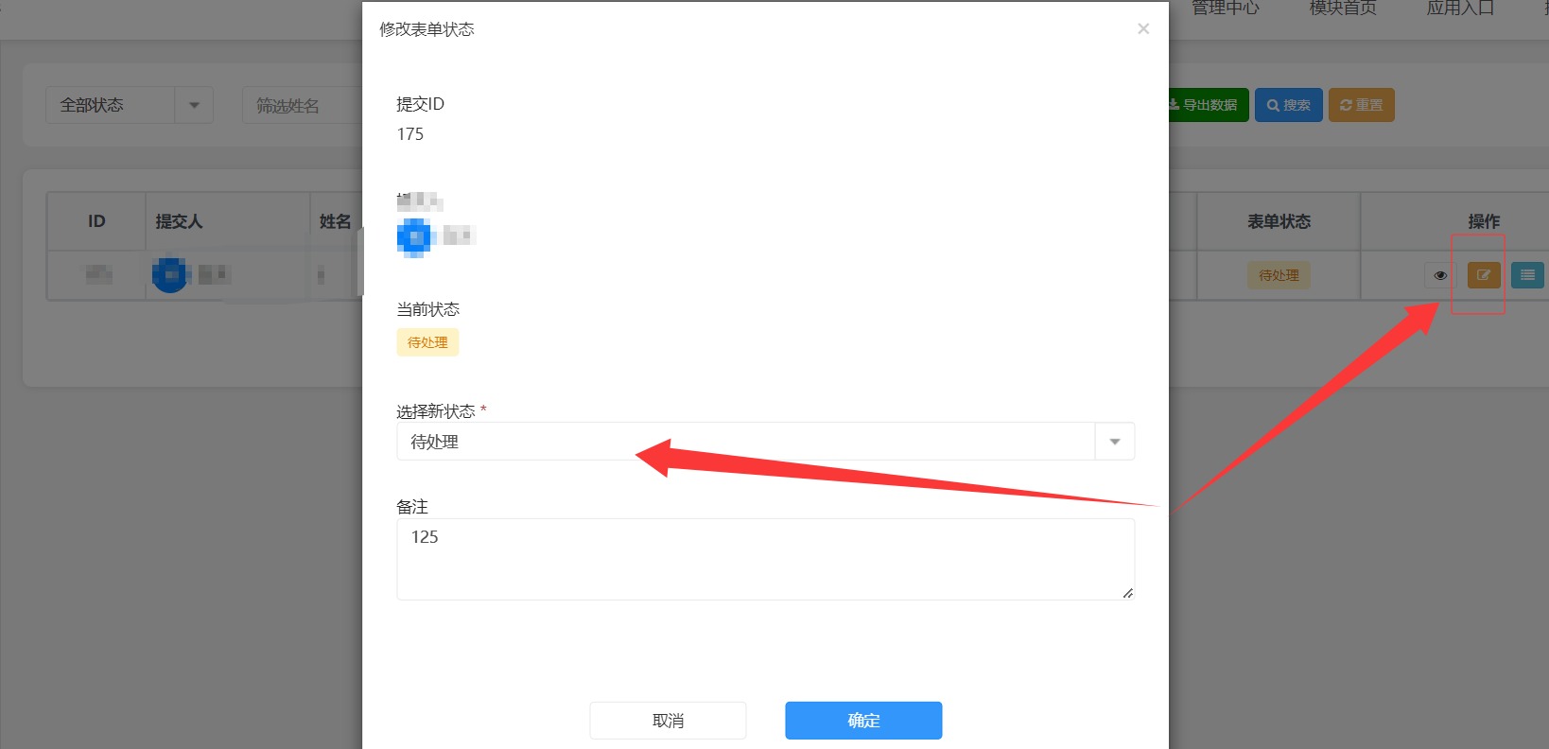This screenshot has height=749, width=1549.
Task: Expand the 选择新状态 dropdown arrow
Action: (x=1115, y=442)
